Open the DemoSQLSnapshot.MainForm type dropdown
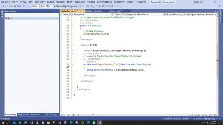The width and height of the screenshot is (223, 125). coord(138,15)
